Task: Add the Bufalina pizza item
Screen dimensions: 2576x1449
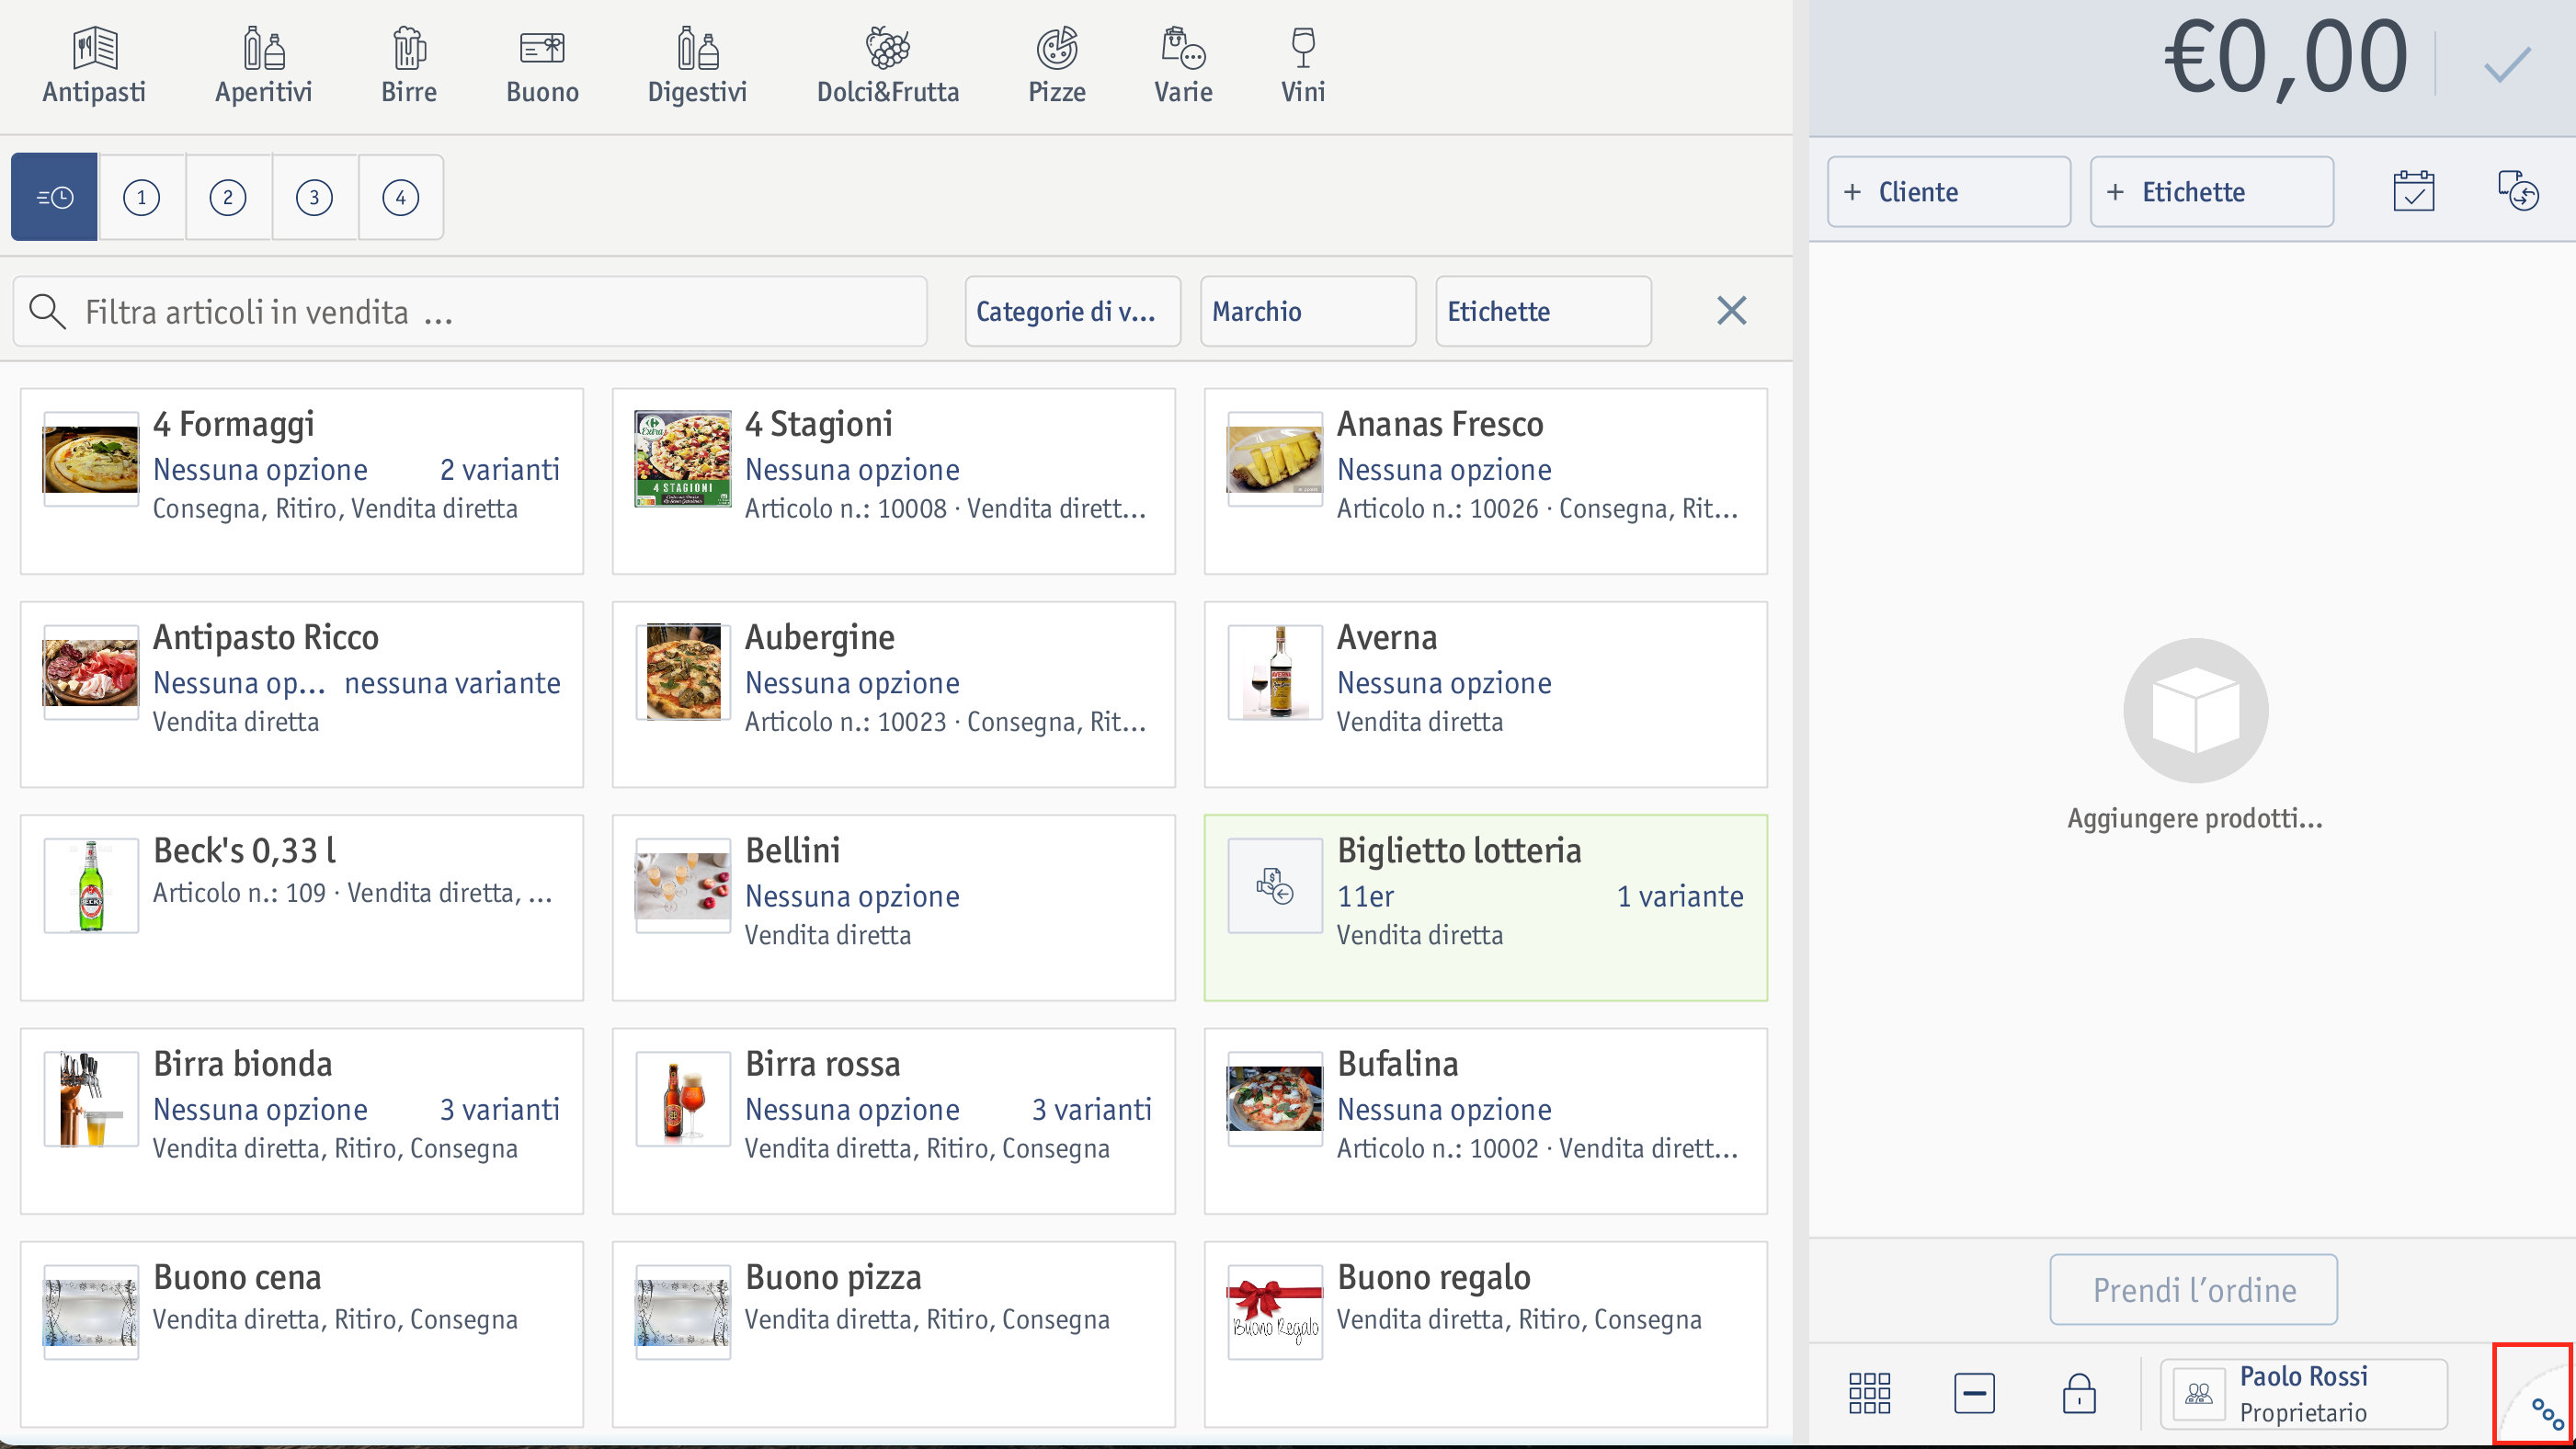Action: pyautogui.click(x=1486, y=1121)
